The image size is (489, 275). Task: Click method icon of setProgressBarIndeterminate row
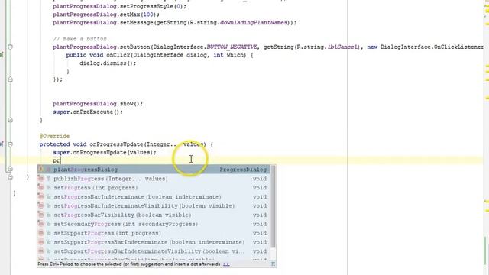point(40,197)
